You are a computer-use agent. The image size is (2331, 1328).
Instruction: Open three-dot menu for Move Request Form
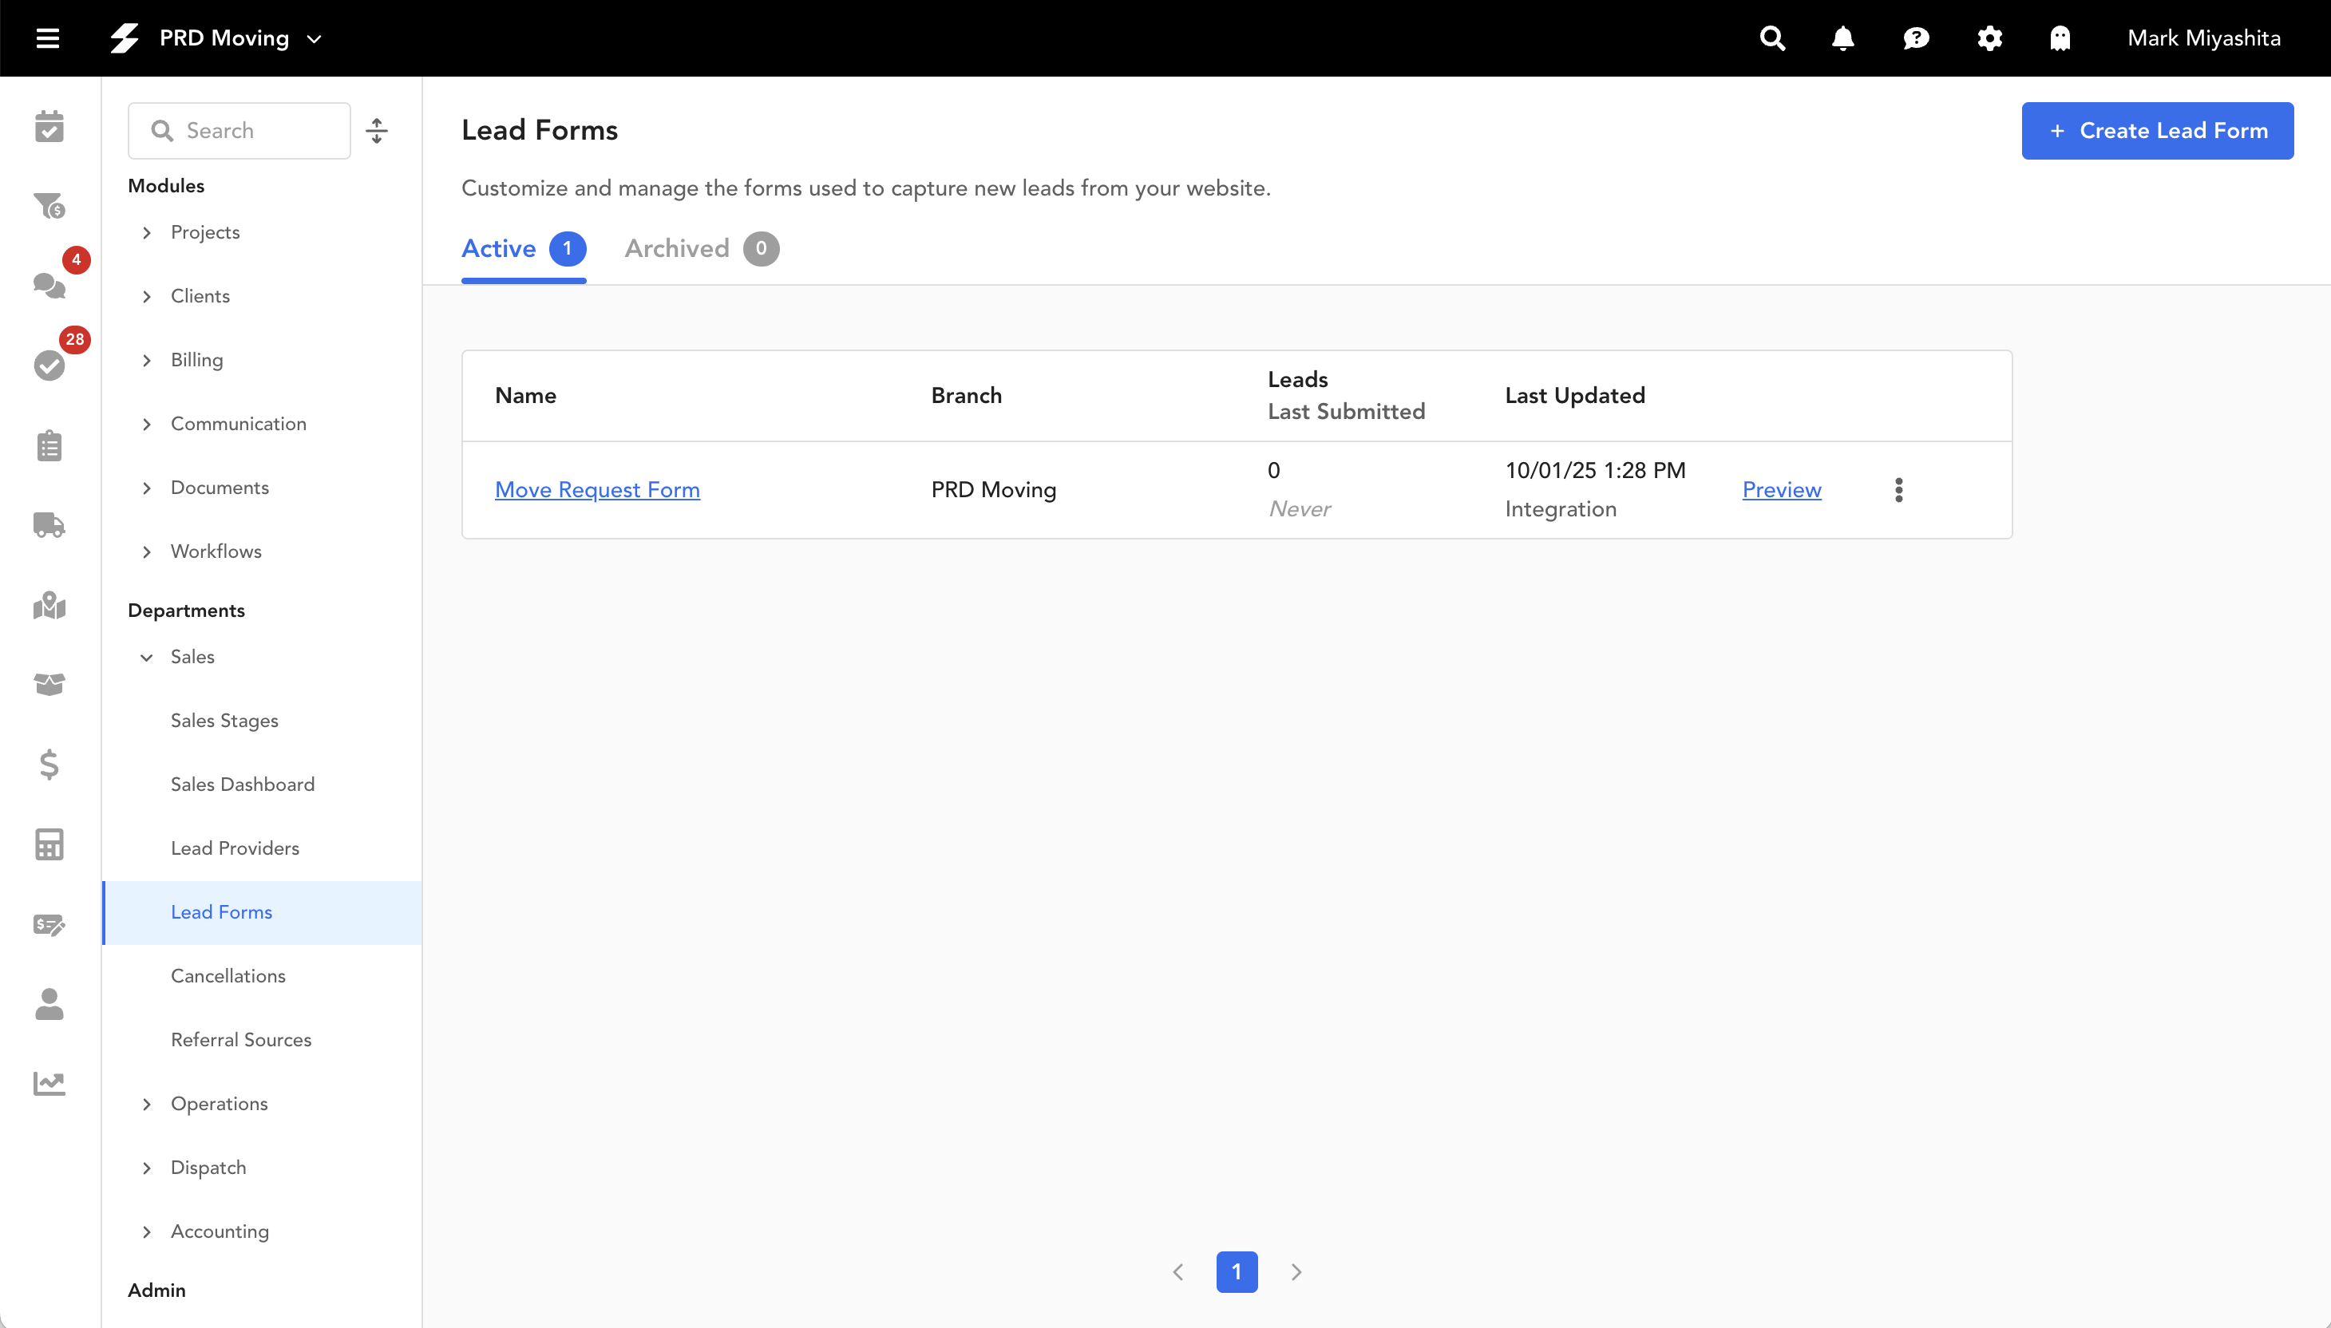click(1898, 490)
